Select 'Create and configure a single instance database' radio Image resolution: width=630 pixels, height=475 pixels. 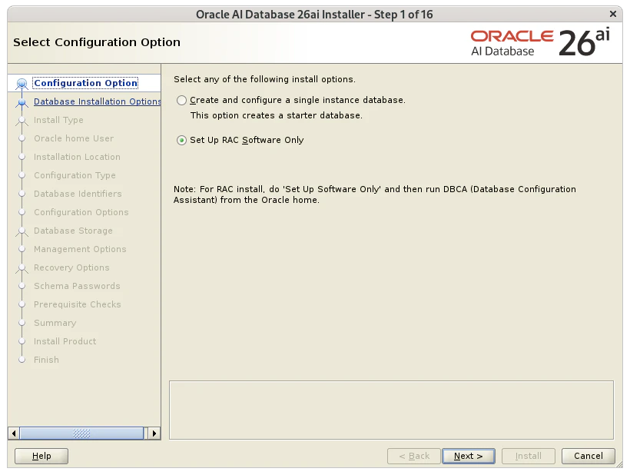(181, 100)
